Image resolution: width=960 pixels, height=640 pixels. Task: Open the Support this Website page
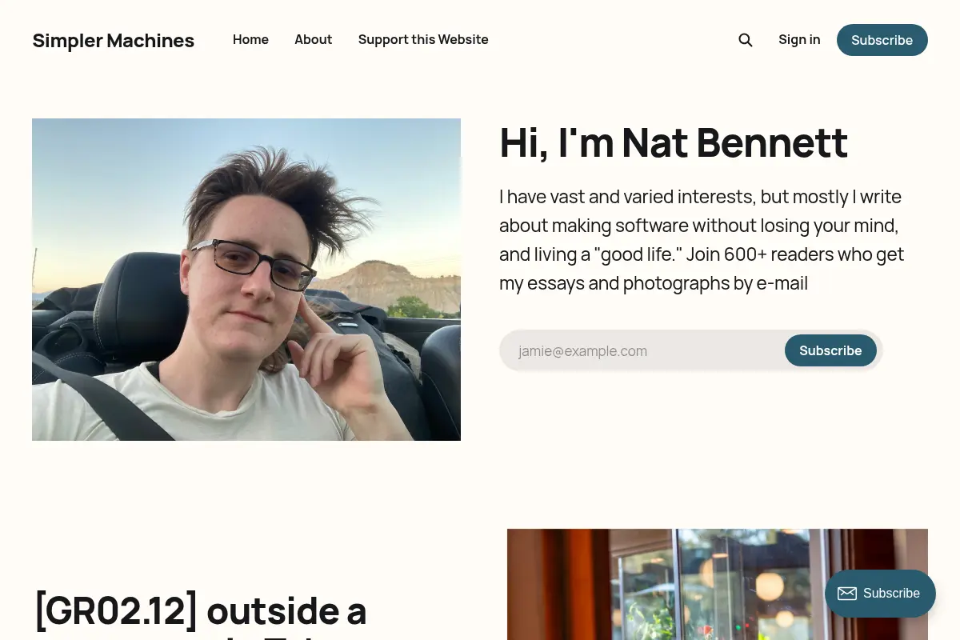pyautogui.click(x=423, y=40)
